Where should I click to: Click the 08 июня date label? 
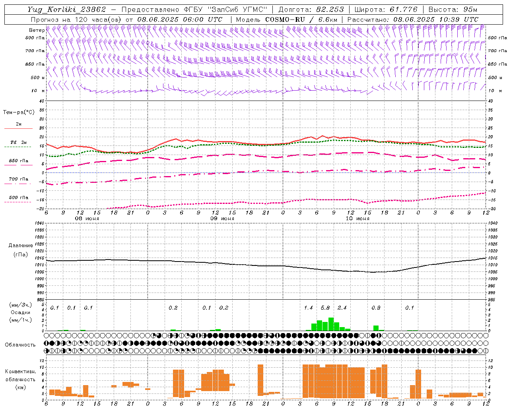tap(87, 219)
